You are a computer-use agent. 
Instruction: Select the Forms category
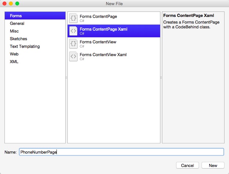tap(35, 16)
